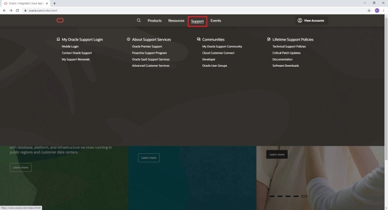Open the Resources menu

click(x=176, y=21)
